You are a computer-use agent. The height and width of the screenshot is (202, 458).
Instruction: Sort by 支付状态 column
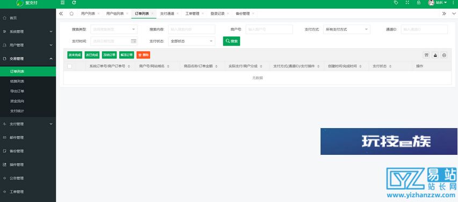pyautogui.click(x=390, y=66)
